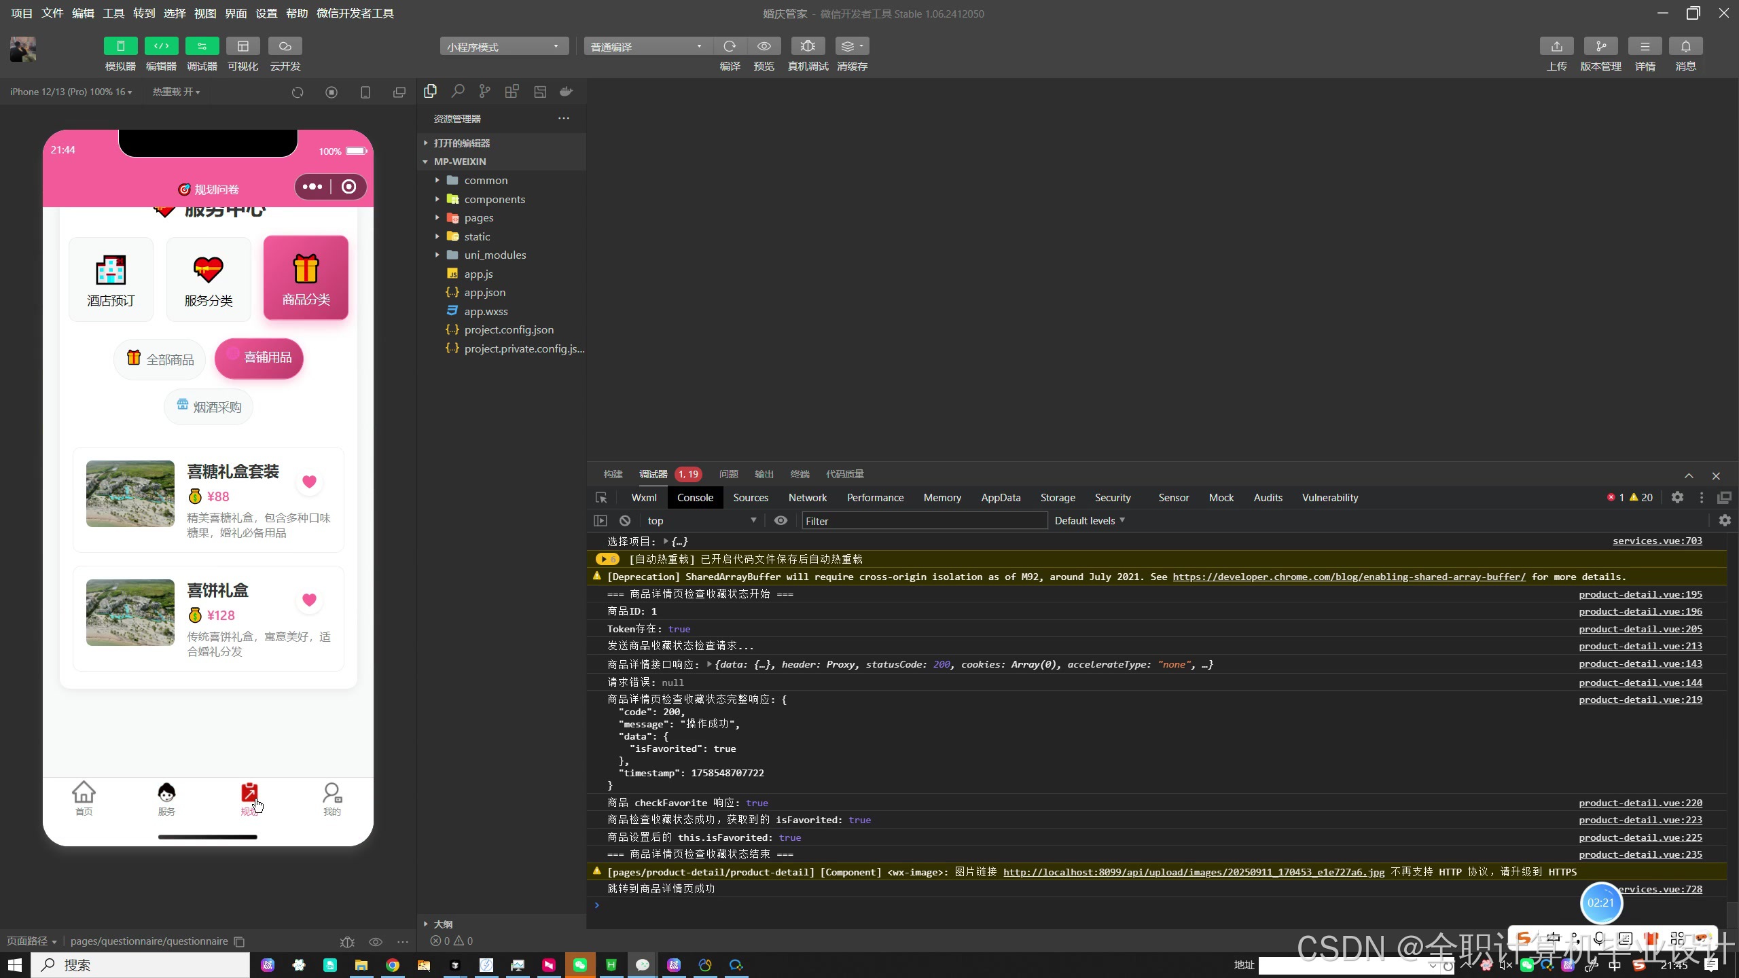
Task: Toggle the 调试器 panel button
Action: pos(202,46)
